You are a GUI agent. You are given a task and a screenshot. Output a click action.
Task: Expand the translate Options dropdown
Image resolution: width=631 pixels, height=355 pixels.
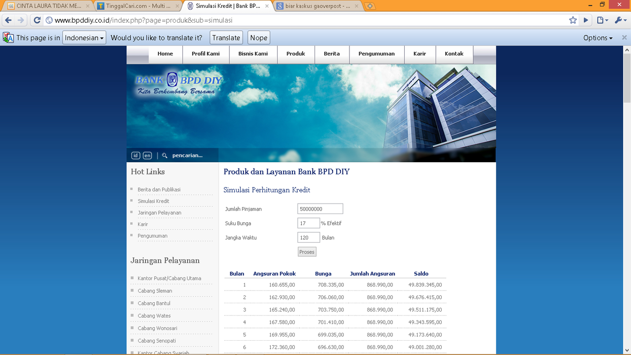click(x=597, y=37)
